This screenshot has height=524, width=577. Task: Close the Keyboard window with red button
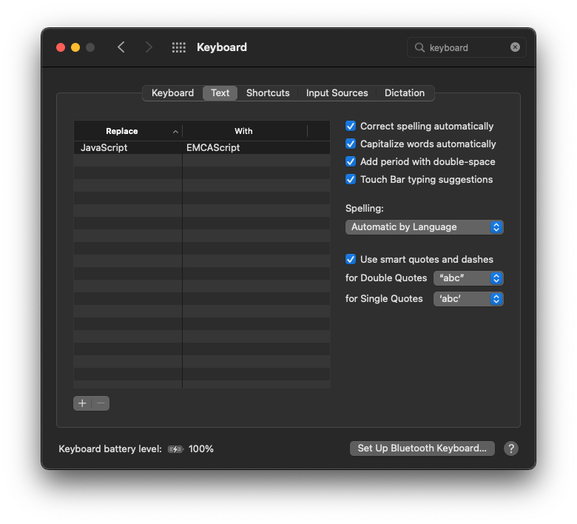click(x=61, y=47)
